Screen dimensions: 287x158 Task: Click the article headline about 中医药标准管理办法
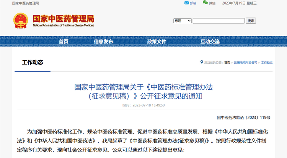[x=143, y=92]
